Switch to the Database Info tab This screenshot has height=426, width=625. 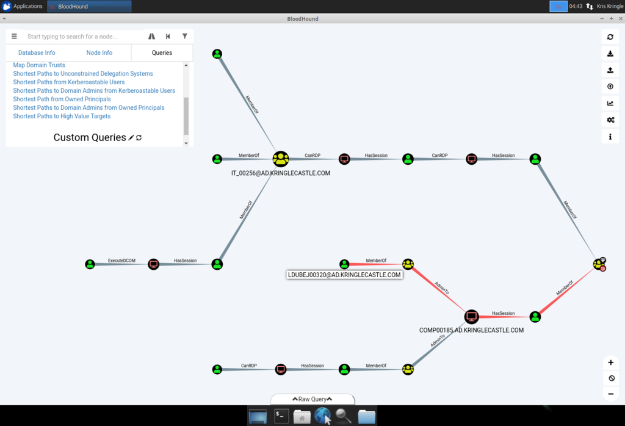pyautogui.click(x=37, y=52)
